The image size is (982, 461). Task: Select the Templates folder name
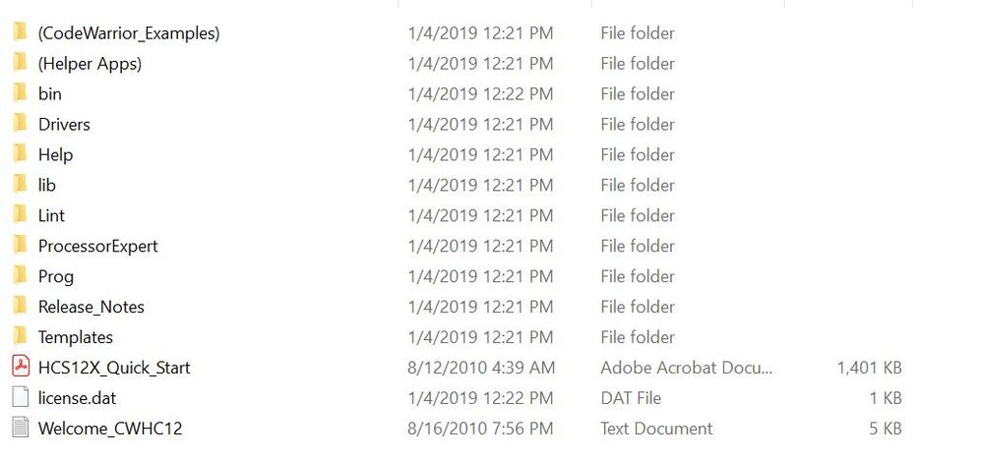pyautogui.click(x=75, y=338)
